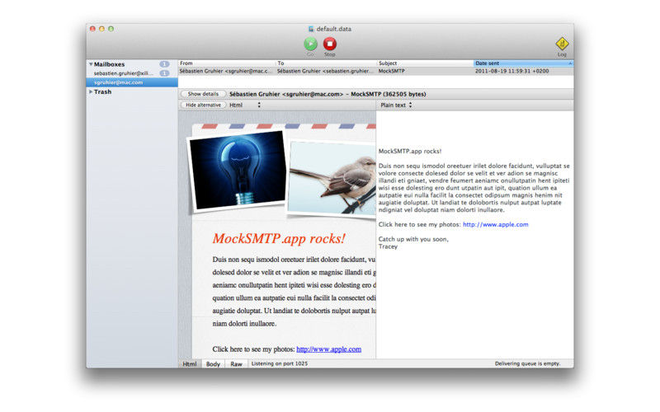Image resolution: width=660 pixels, height=412 pixels.
Task: Click the Delivering queue is empty status
Action: click(x=527, y=363)
